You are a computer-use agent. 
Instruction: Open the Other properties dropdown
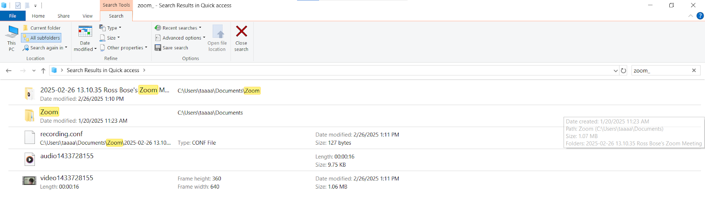(124, 47)
